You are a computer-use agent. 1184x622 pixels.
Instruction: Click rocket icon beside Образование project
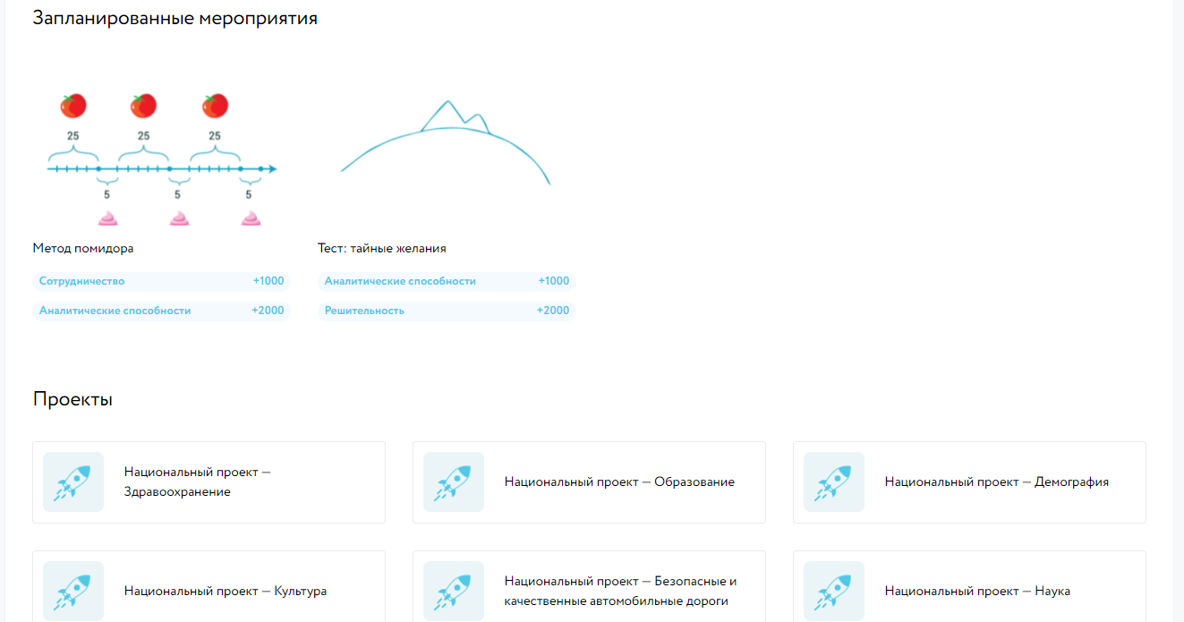coord(454,482)
